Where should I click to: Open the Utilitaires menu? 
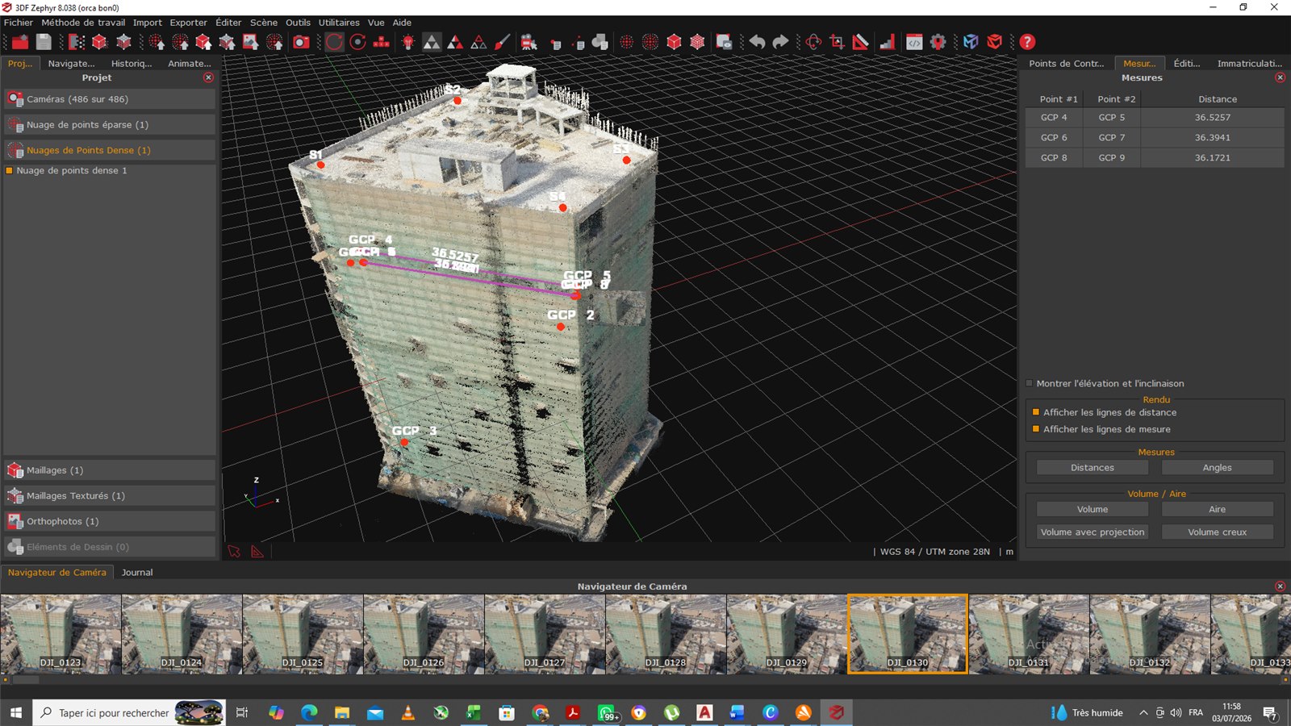(x=339, y=23)
